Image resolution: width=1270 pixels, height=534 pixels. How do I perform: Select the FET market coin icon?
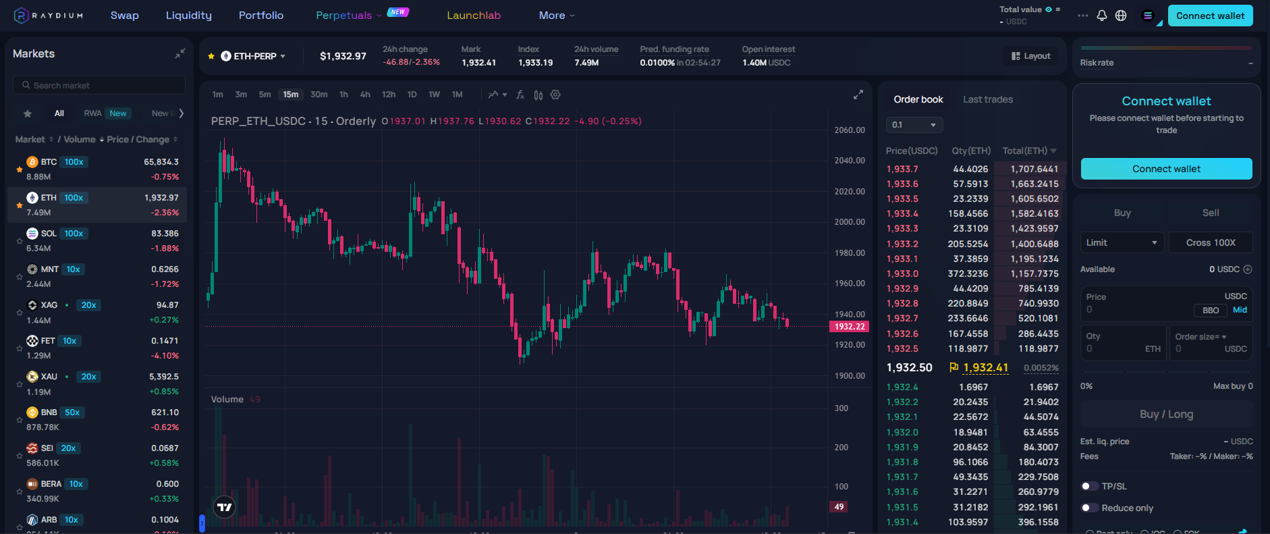32,341
